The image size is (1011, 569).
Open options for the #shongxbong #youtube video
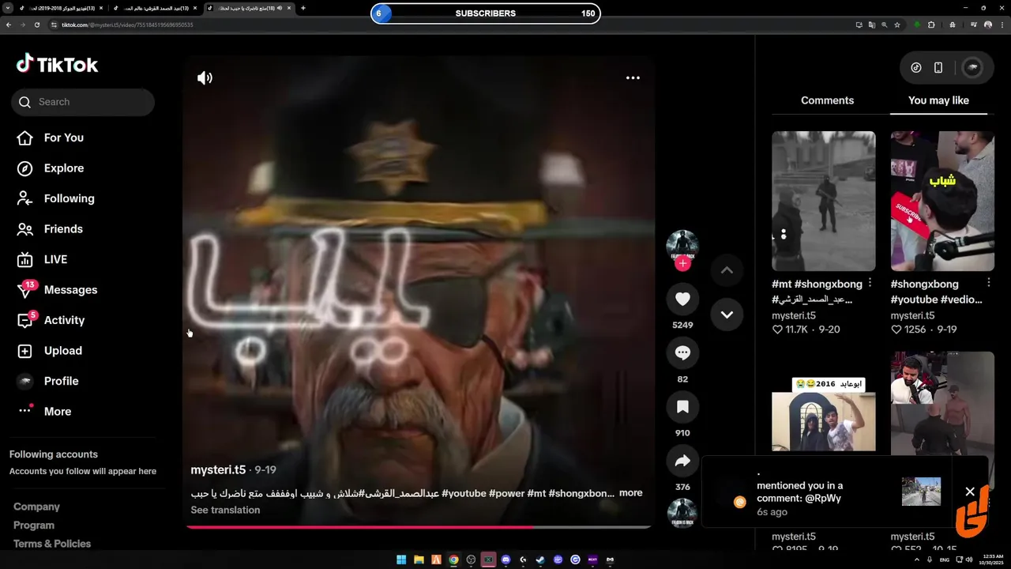[988, 283]
